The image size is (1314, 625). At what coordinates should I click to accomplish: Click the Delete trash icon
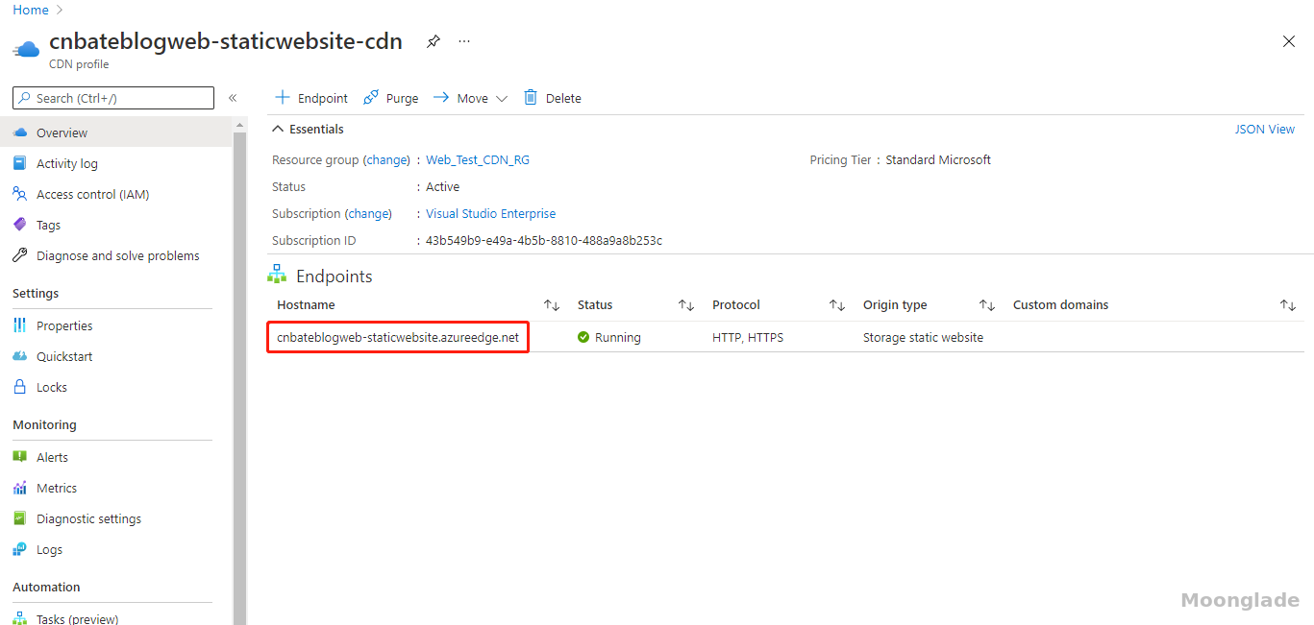pos(531,98)
